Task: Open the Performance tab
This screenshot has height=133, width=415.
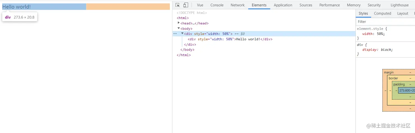Action: [x=330, y=5]
